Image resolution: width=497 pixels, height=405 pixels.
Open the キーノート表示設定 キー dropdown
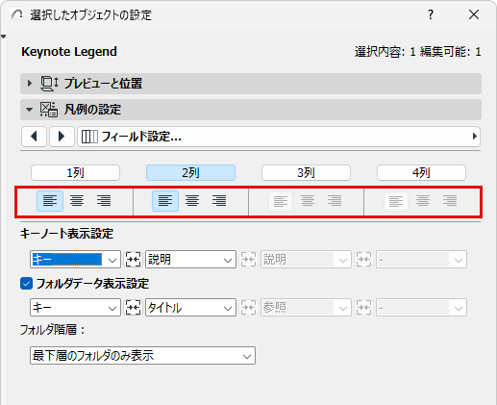click(x=75, y=260)
